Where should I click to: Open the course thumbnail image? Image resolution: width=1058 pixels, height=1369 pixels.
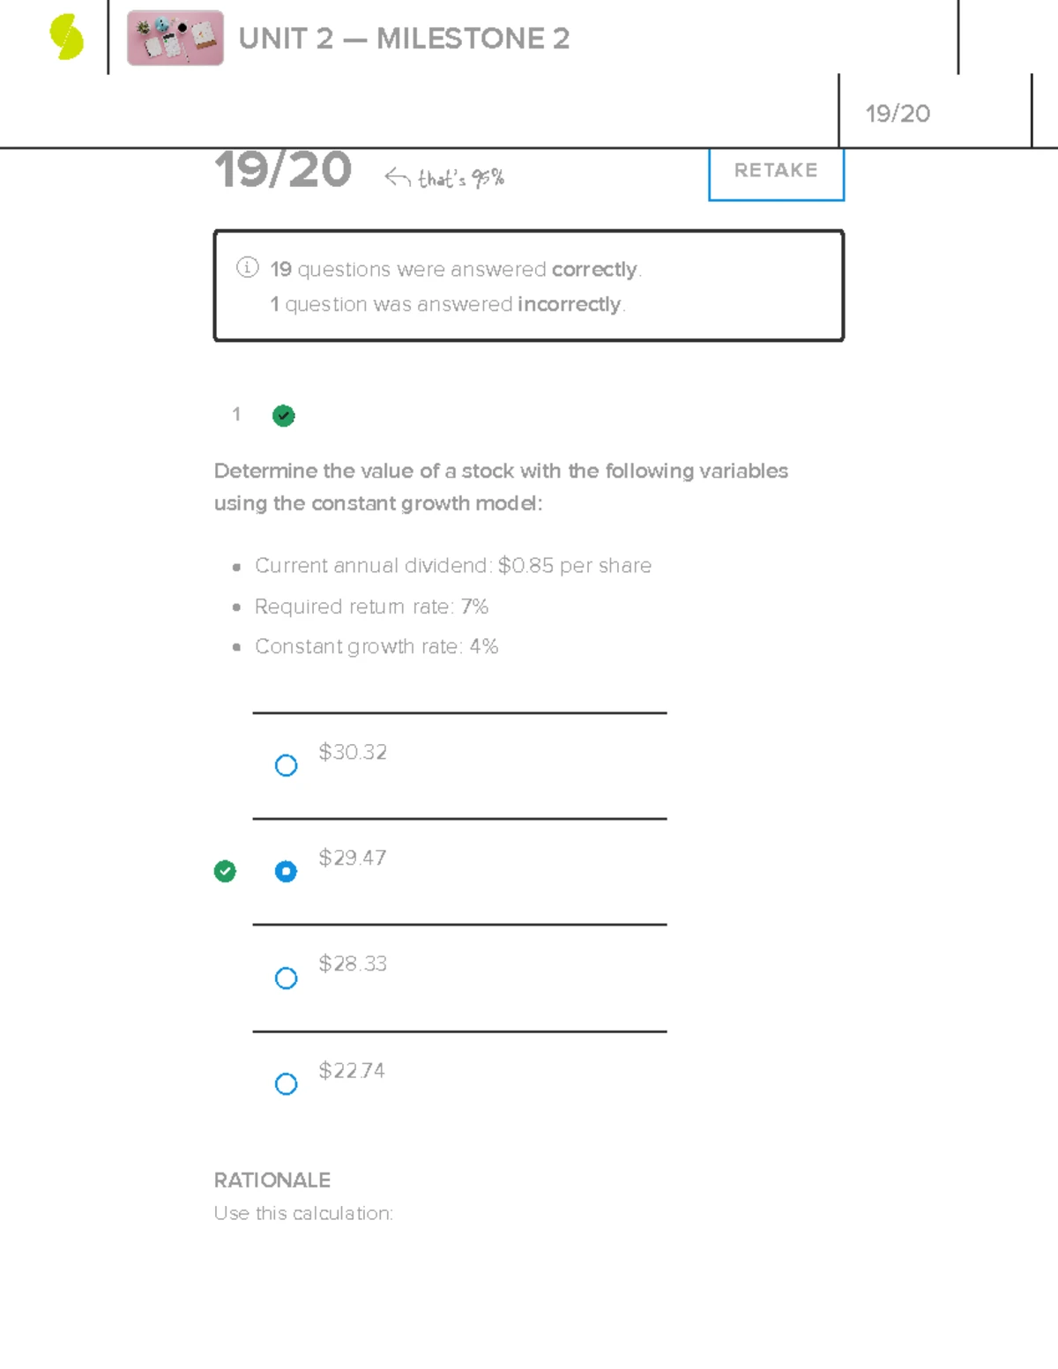coord(175,38)
